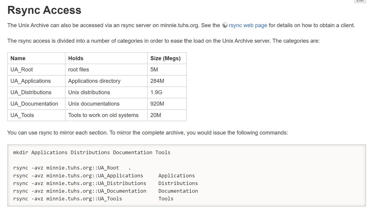Click the 'Tools to work on old systems' cell
Viewport: 370px width, 210px height.
[x=103, y=115]
